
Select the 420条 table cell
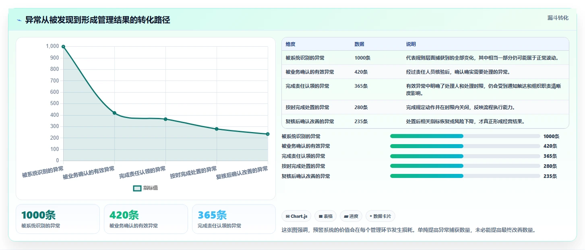coord(361,72)
